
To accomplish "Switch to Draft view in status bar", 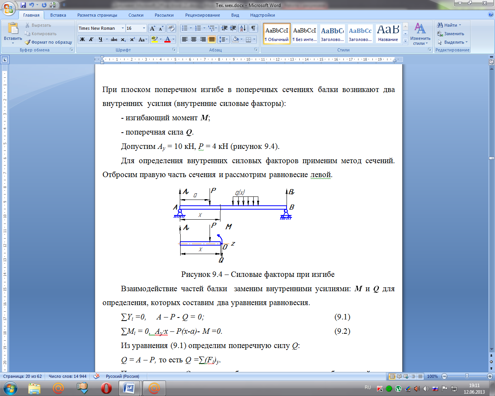I will pos(420,376).
